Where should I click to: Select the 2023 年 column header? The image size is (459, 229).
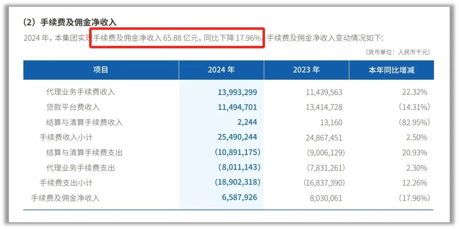(306, 70)
